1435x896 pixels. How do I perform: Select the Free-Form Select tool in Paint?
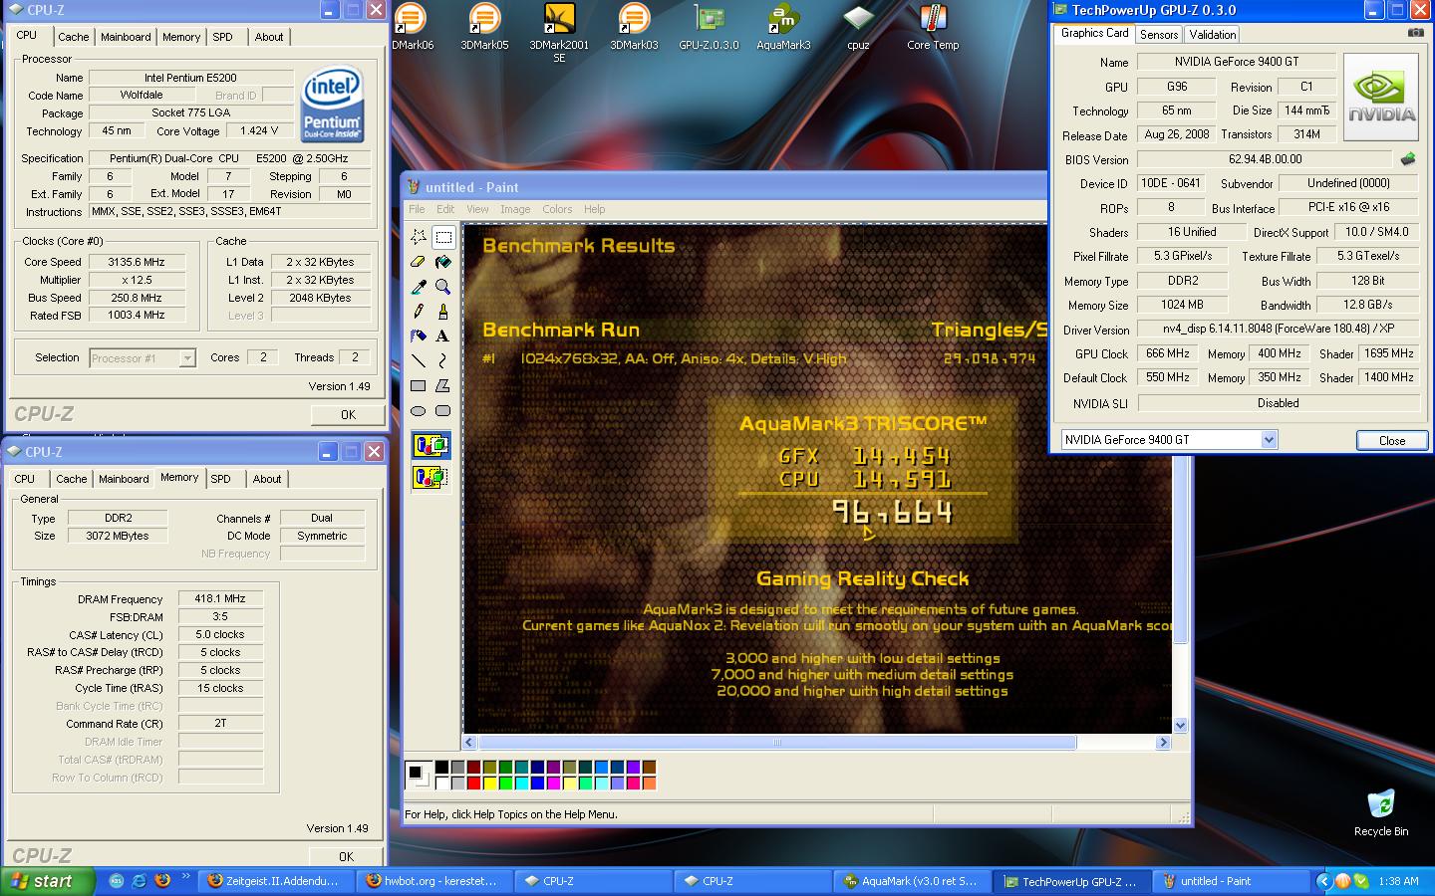coord(419,237)
